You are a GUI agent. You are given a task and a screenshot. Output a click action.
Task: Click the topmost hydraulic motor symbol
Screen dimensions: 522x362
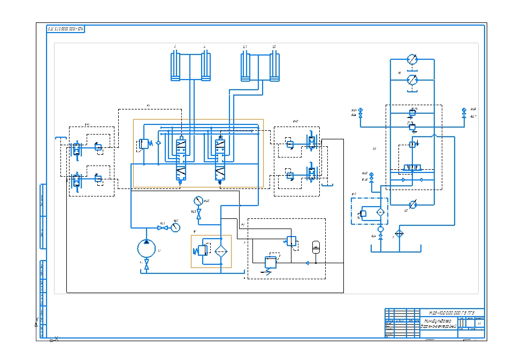point(412,59)
